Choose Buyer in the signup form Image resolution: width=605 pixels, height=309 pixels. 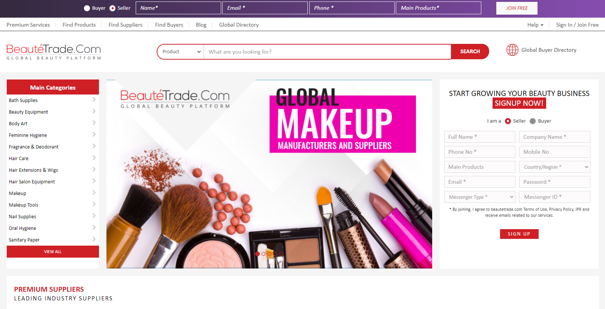pos(533,121)
